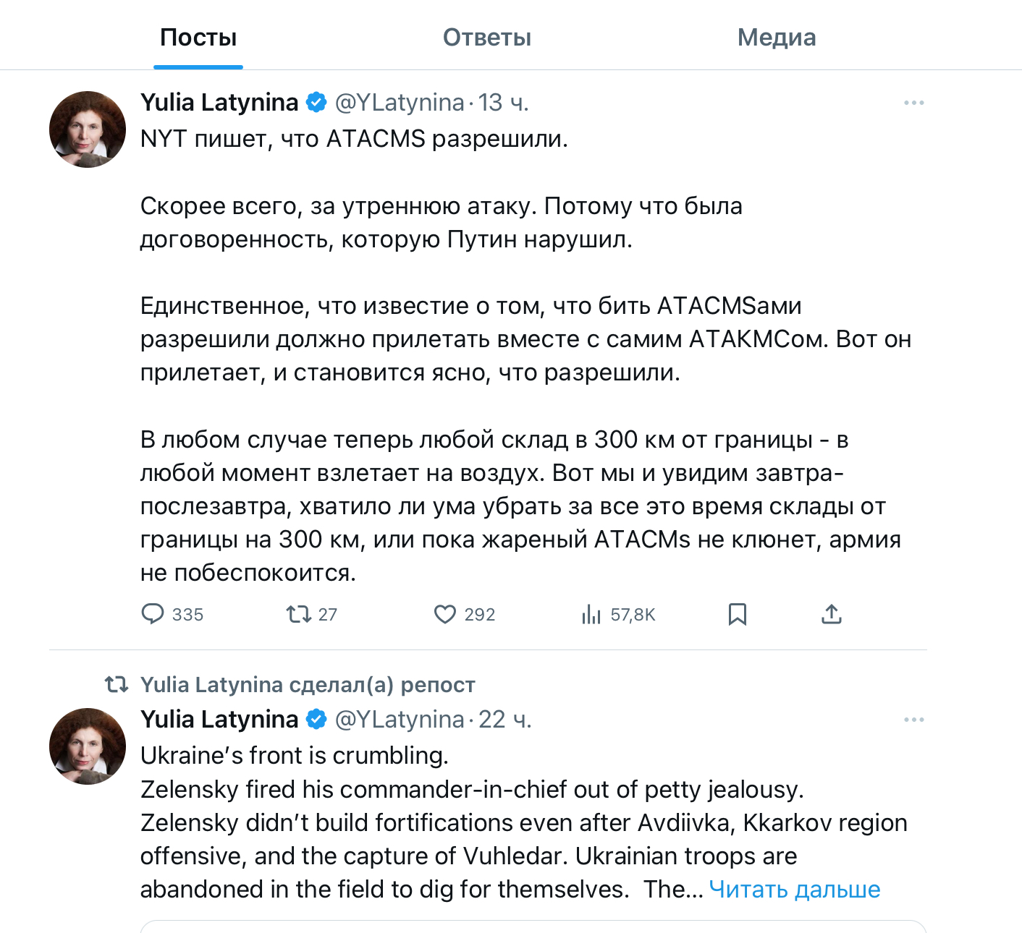Click Yulia Latynina name on reposted post
The height and width of the screenshot is (933, 1022).
(x=219, y=720)
